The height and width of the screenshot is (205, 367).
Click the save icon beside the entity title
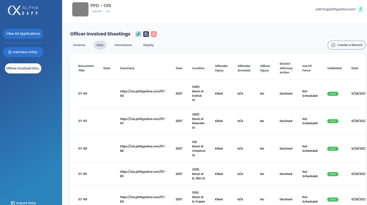pyautogui.click(x=146, y=34)
